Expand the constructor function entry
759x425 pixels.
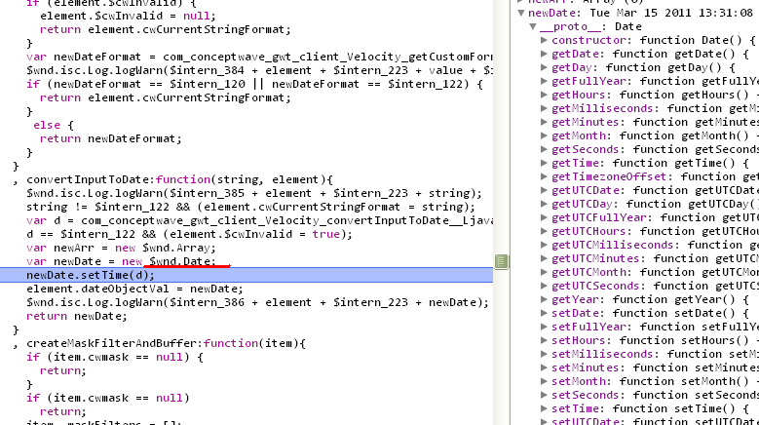(x=544, y=40)
